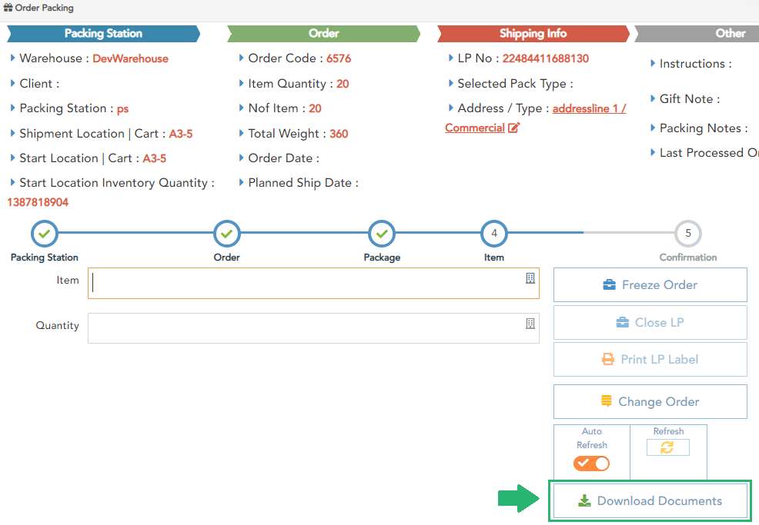Screen dimensions: 759x525
Task: Select the Print LP Label printer icon
Action: [x=607, y=359]
